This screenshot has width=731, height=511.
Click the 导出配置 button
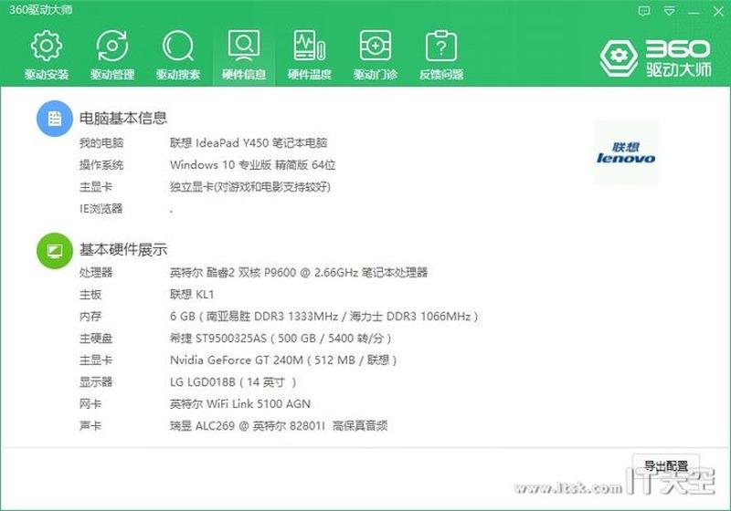click(x=666, y=466)
